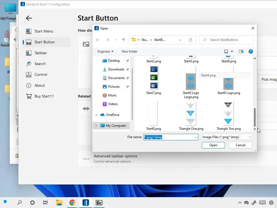Click the Cancel button
Image resolution: width=277 pixels, height=208 pixels.
click(240, 145)
